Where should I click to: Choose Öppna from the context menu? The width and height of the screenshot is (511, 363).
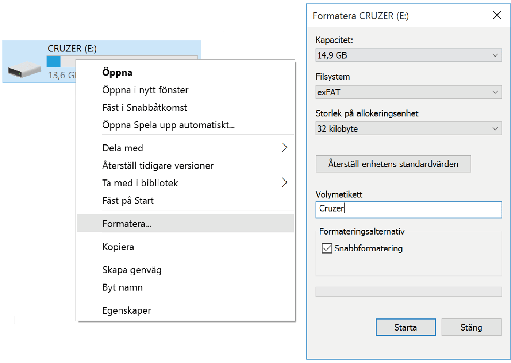click(117, 72)
